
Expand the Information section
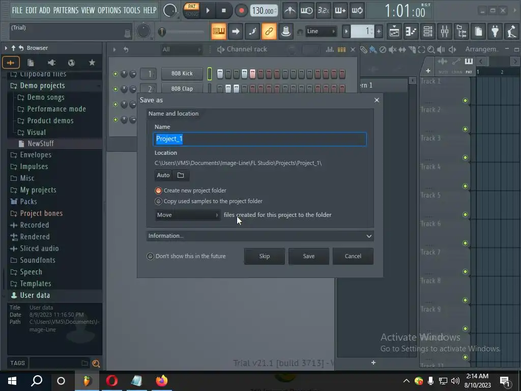pyautogui.click(x=260, y=236)
